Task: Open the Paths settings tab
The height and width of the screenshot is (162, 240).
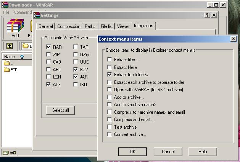Action: click(x=90, y=26)
